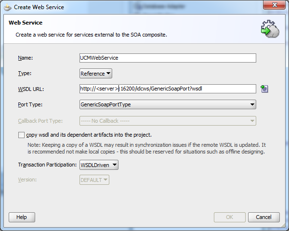Click the Port Type label
Viewport: 289px width, 231px height.
click(30, 105)
